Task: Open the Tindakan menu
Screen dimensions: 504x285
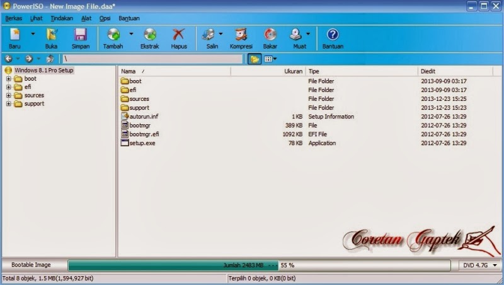Action: point(62,18)
